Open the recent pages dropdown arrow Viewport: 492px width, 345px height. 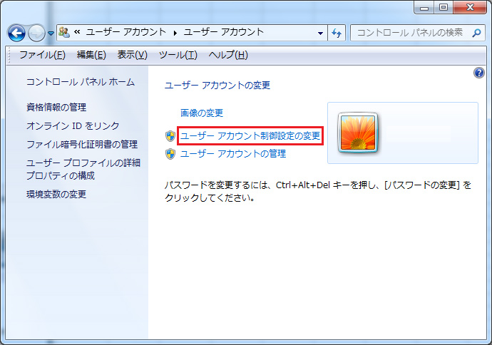(x=51, y=33)
